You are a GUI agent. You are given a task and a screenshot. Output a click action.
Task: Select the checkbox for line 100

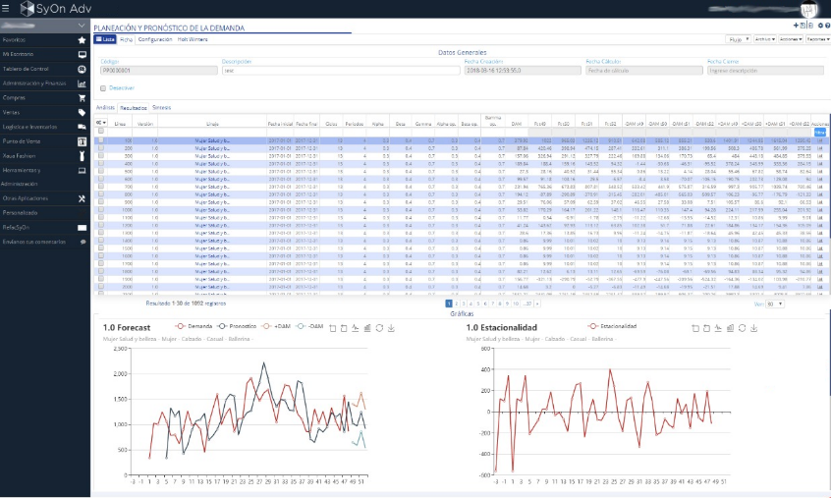click(100, 140)
